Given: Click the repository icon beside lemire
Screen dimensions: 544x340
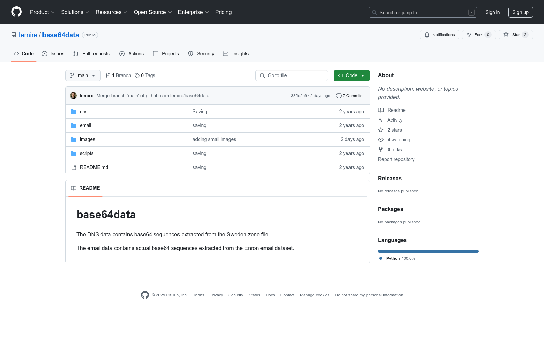Looking at the screenshot, I should pyautogui.click(x=14, y=35).
